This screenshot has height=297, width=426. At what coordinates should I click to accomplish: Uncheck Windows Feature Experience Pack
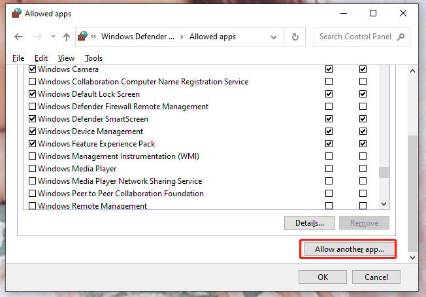coord(32,144)
